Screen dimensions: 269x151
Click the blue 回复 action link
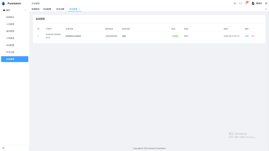point(247,36)
